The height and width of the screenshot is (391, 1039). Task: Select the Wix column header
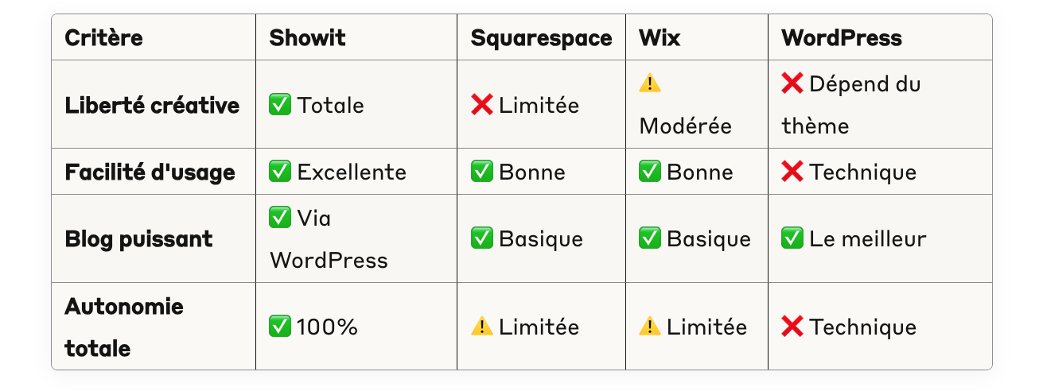point(660,37)
